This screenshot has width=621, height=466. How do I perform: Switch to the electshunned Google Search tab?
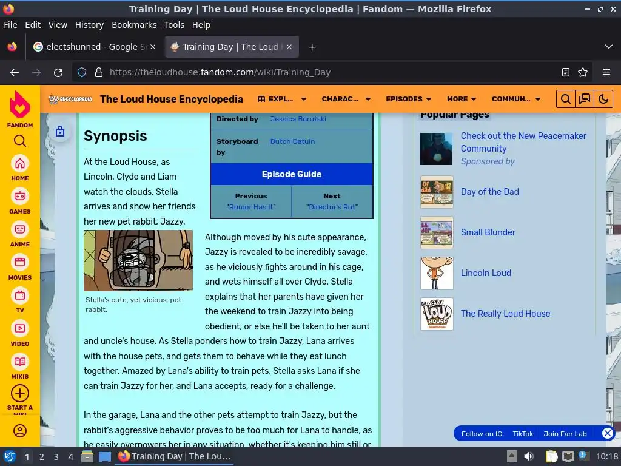pyautogui.click(x=94, y=47)
